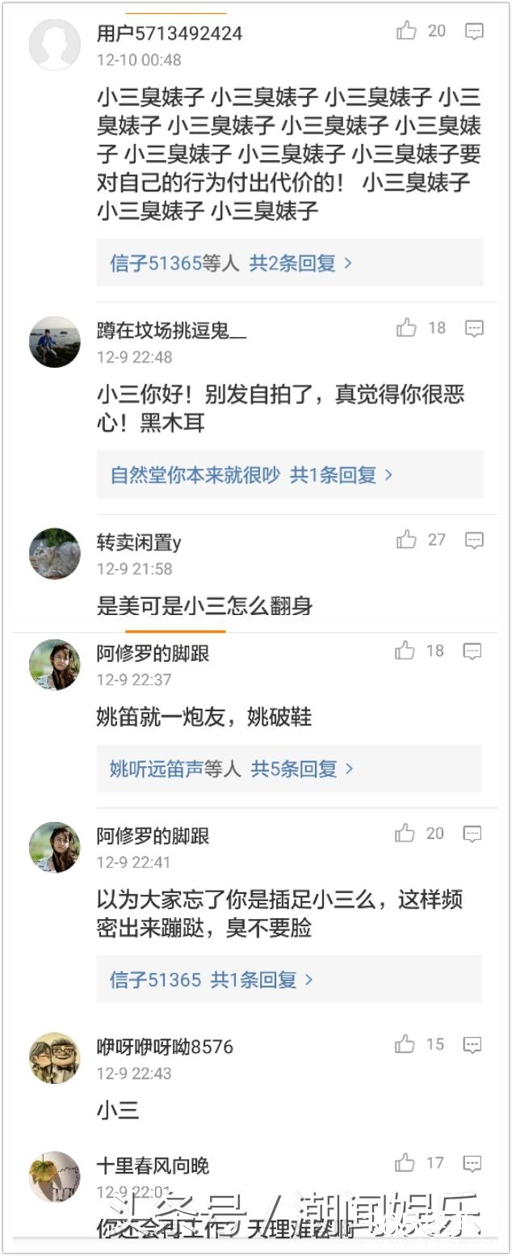Tap the reply icon on 十里春风向晚's comment
The width and height of the screenshot is (512, 1256).
pos(472,1164)
